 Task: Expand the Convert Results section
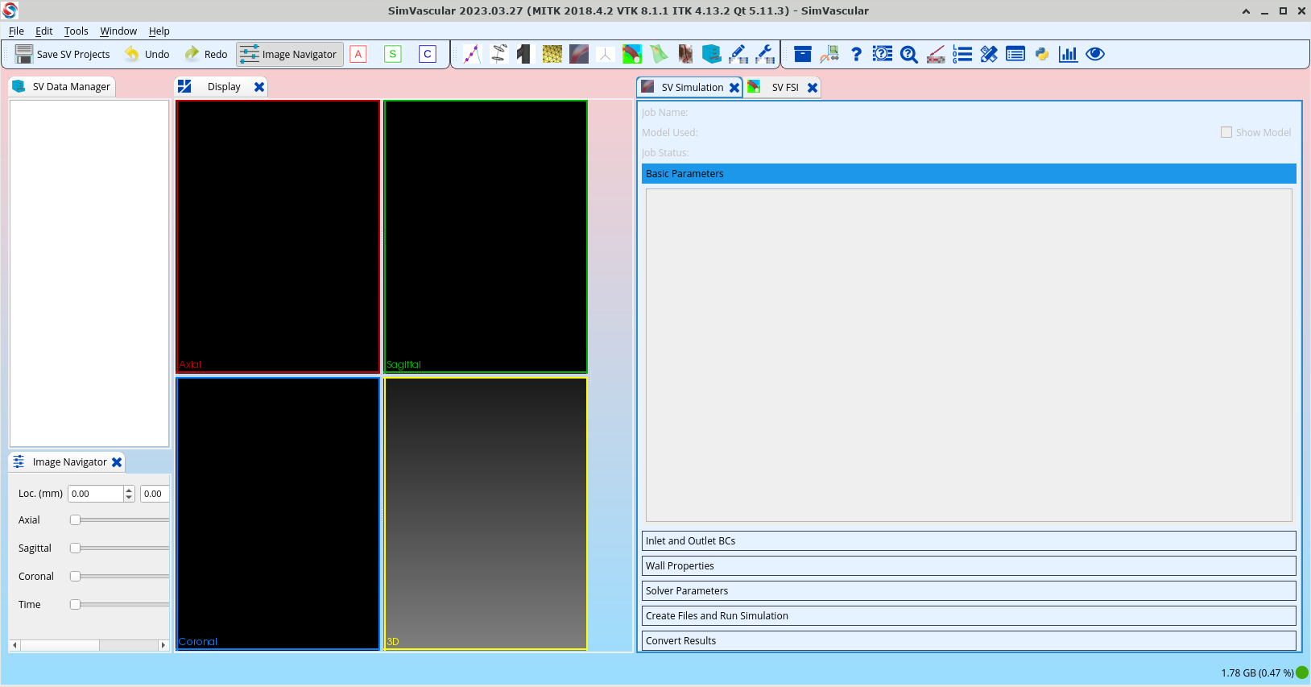tap(969, 640)
